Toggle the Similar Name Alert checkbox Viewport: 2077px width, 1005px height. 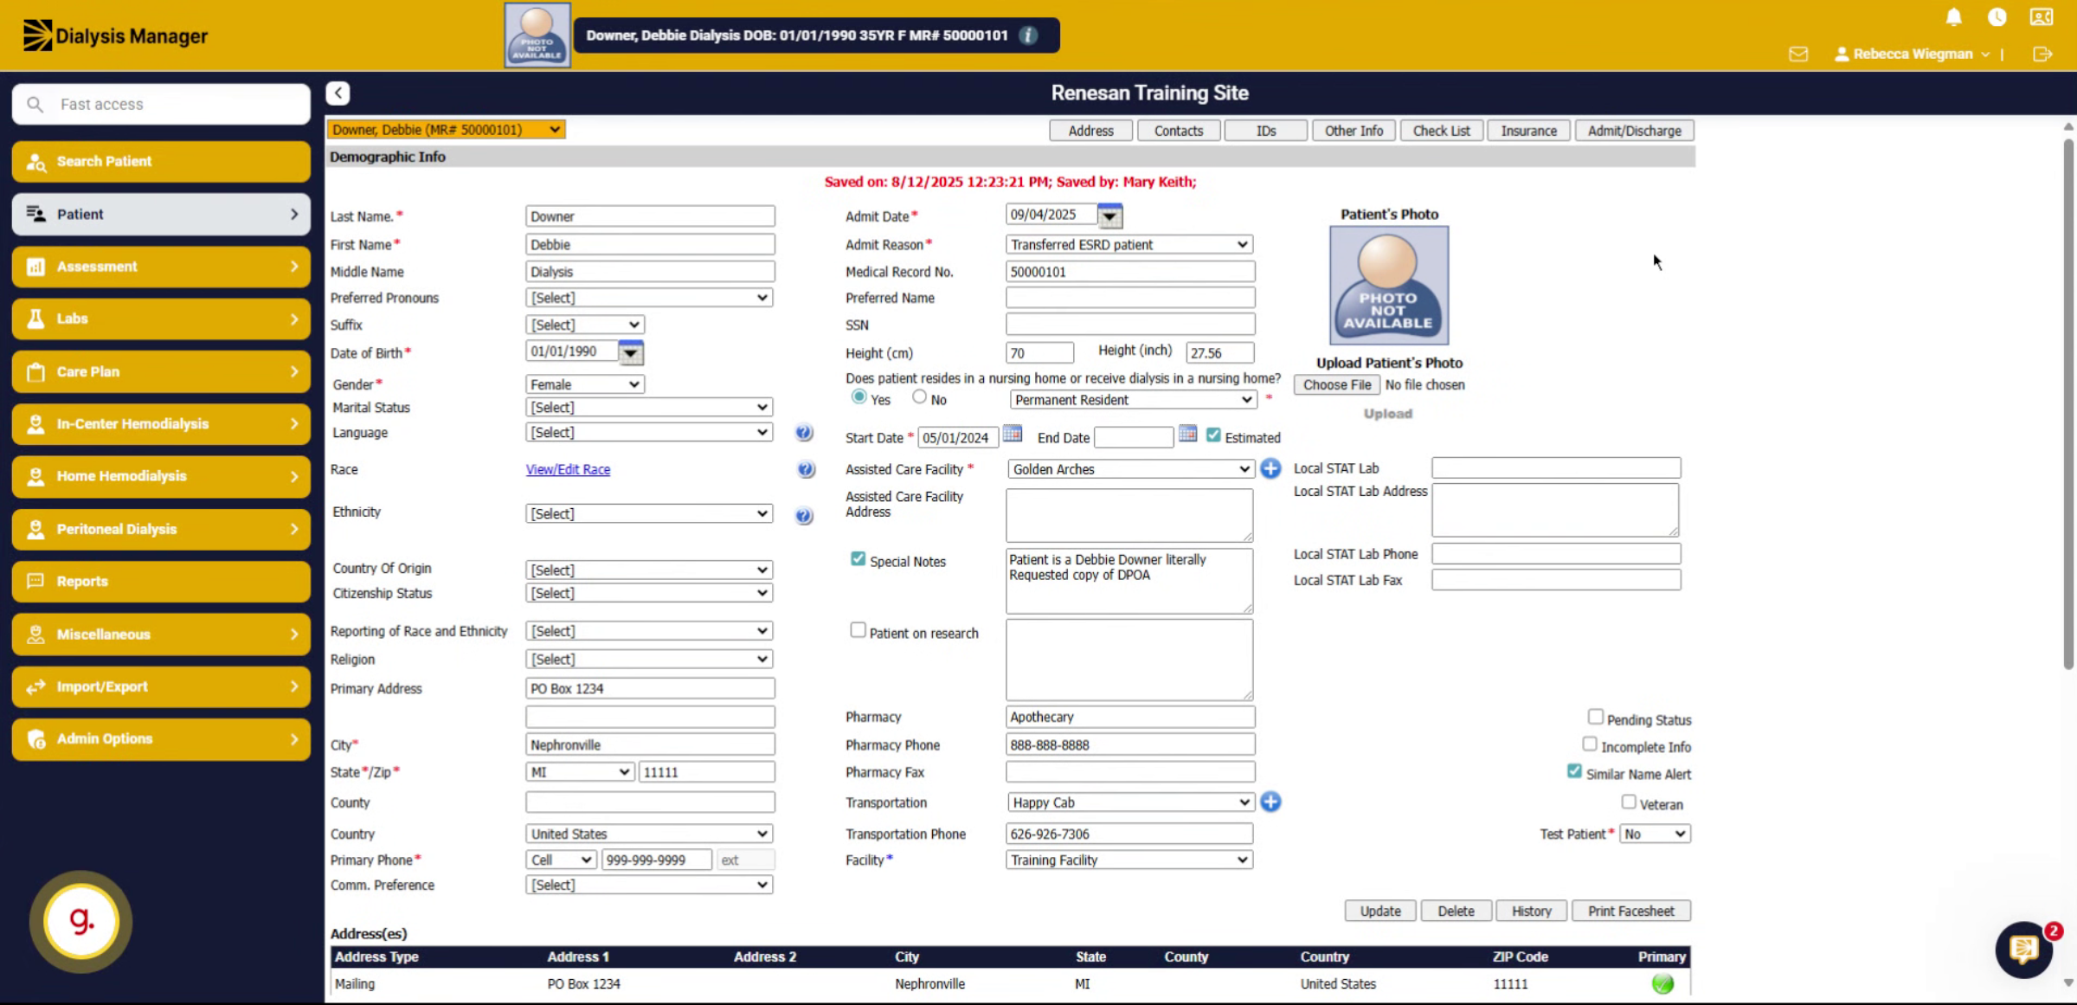tap(1574, 771)
